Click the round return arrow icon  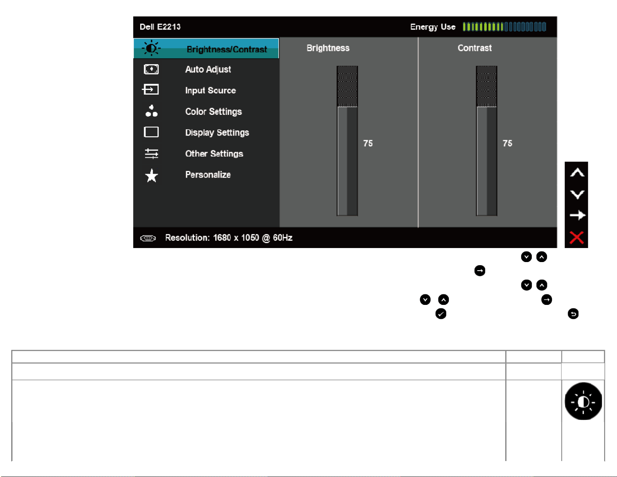573,314
